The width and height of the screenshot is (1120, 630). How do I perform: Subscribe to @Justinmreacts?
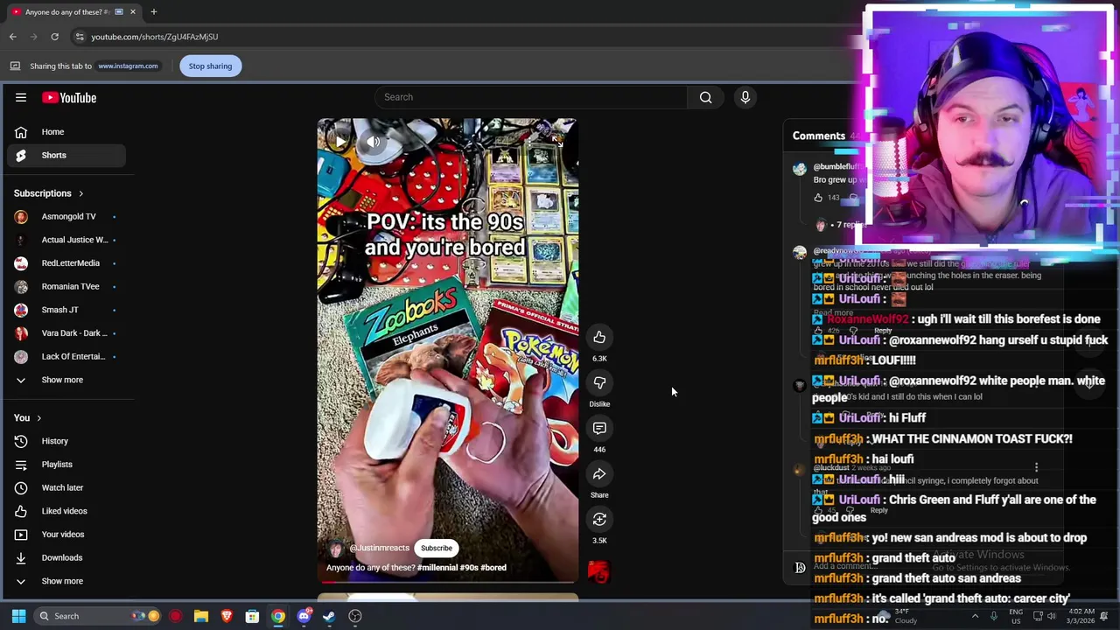pyautogui.click(x=437, y=549)
